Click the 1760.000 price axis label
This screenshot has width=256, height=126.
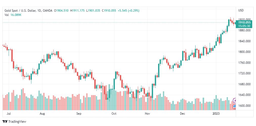[x=244, y=62]
